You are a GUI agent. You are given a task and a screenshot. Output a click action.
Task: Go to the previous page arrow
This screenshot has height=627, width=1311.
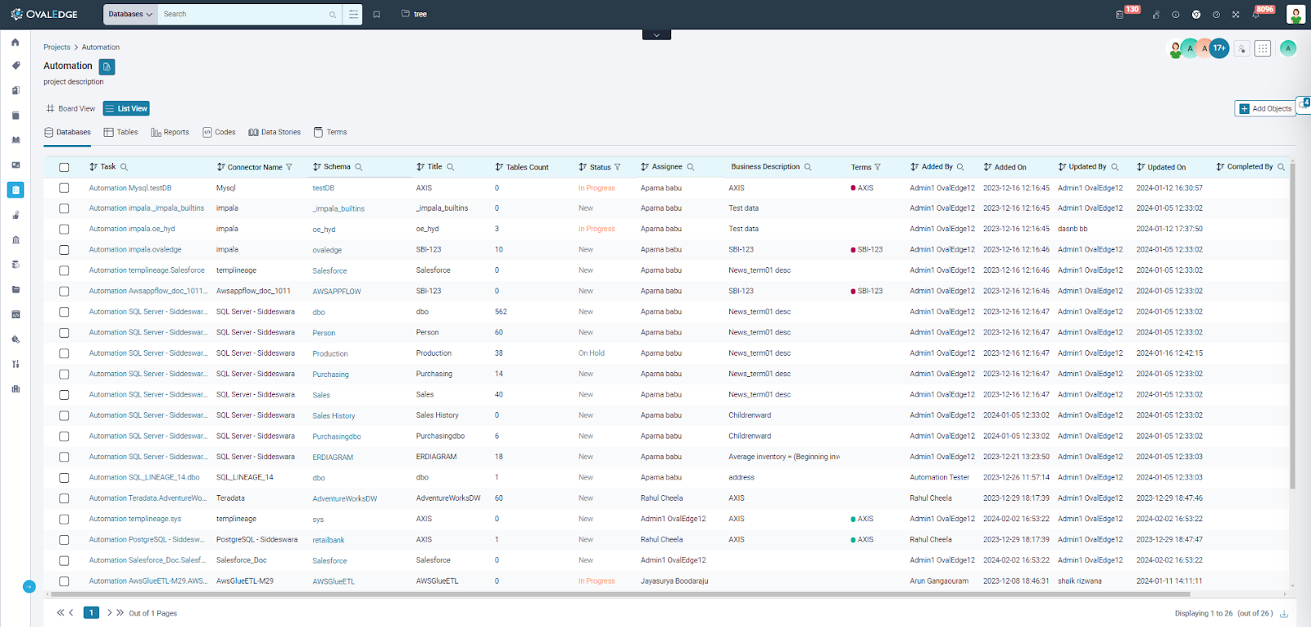coord(71,612)
